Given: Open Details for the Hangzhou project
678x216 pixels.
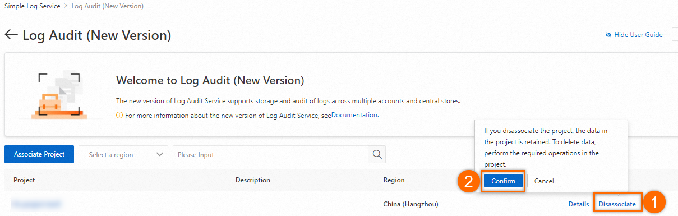Looking at the screenshot, I should [x=579, y=204].
